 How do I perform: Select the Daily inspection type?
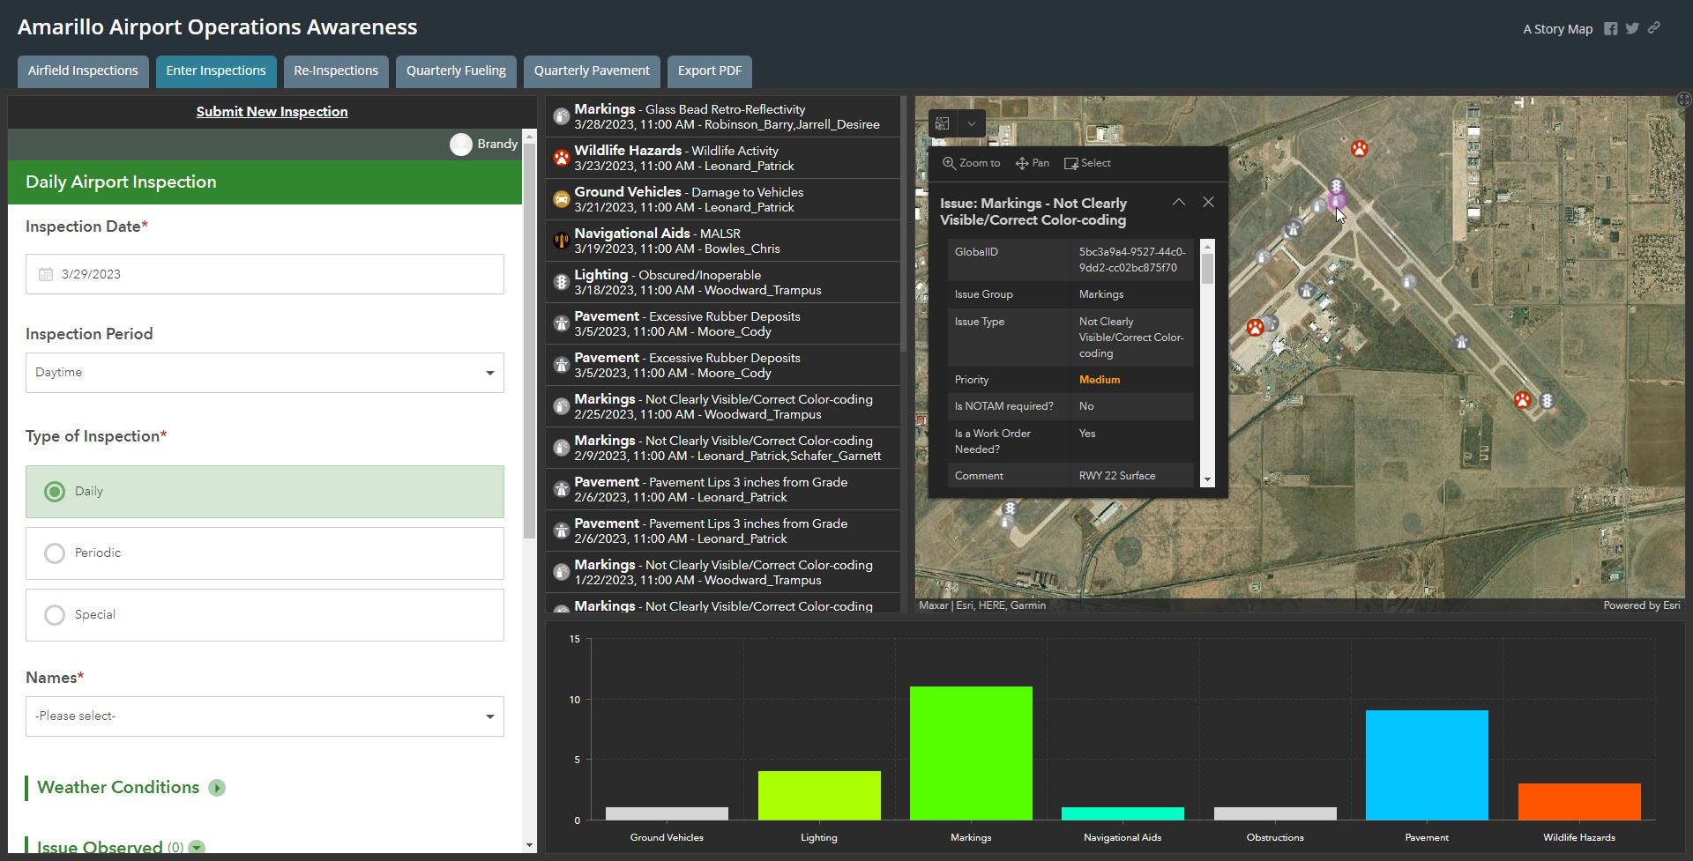pos(55,492)
